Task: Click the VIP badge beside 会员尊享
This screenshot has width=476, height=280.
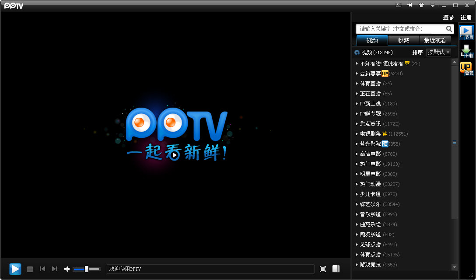Action: (385, 73)
